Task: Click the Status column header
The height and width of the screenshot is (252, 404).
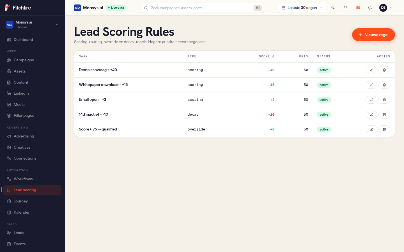Action: pos(323,57)
